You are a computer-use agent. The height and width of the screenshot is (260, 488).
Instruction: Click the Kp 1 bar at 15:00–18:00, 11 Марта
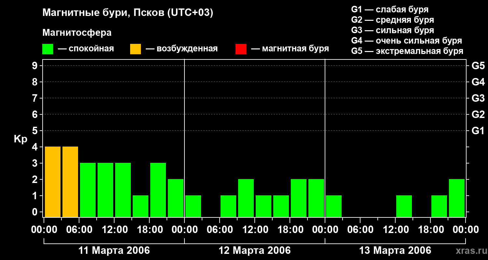141,206
